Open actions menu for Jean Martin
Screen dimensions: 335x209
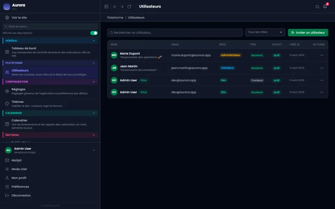pyautogui.click(x=322, y=68)
